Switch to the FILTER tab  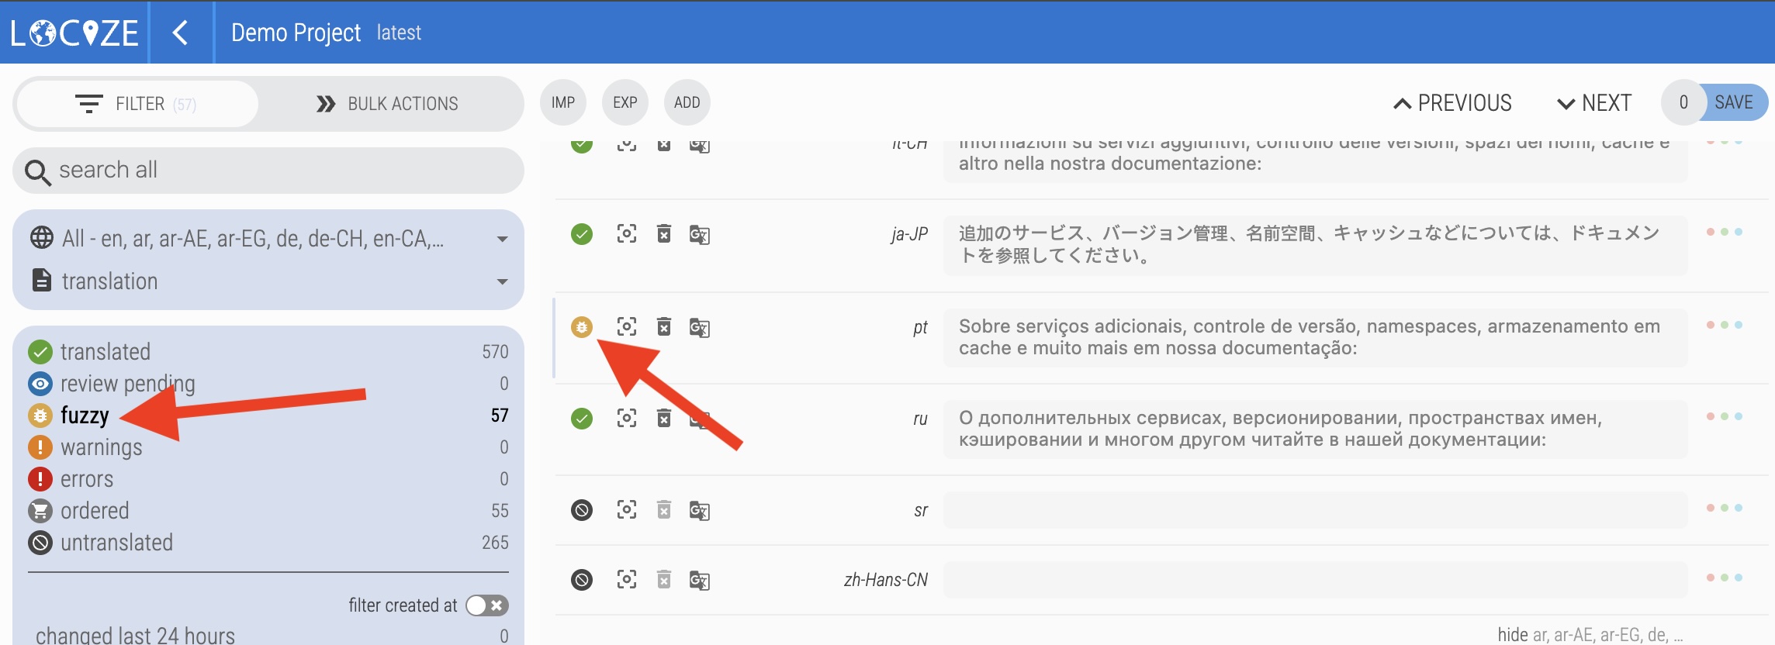pyautogui.click(x=137, y=104)
